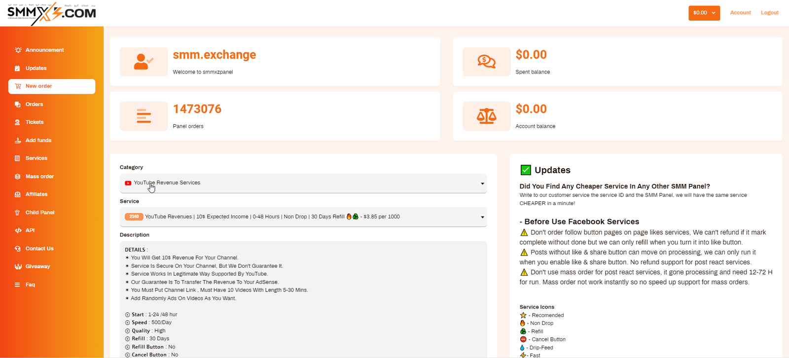This screenshot has height=358, width=789.
Task: Click the New order cart icon
Action: (x=18, y=86)
